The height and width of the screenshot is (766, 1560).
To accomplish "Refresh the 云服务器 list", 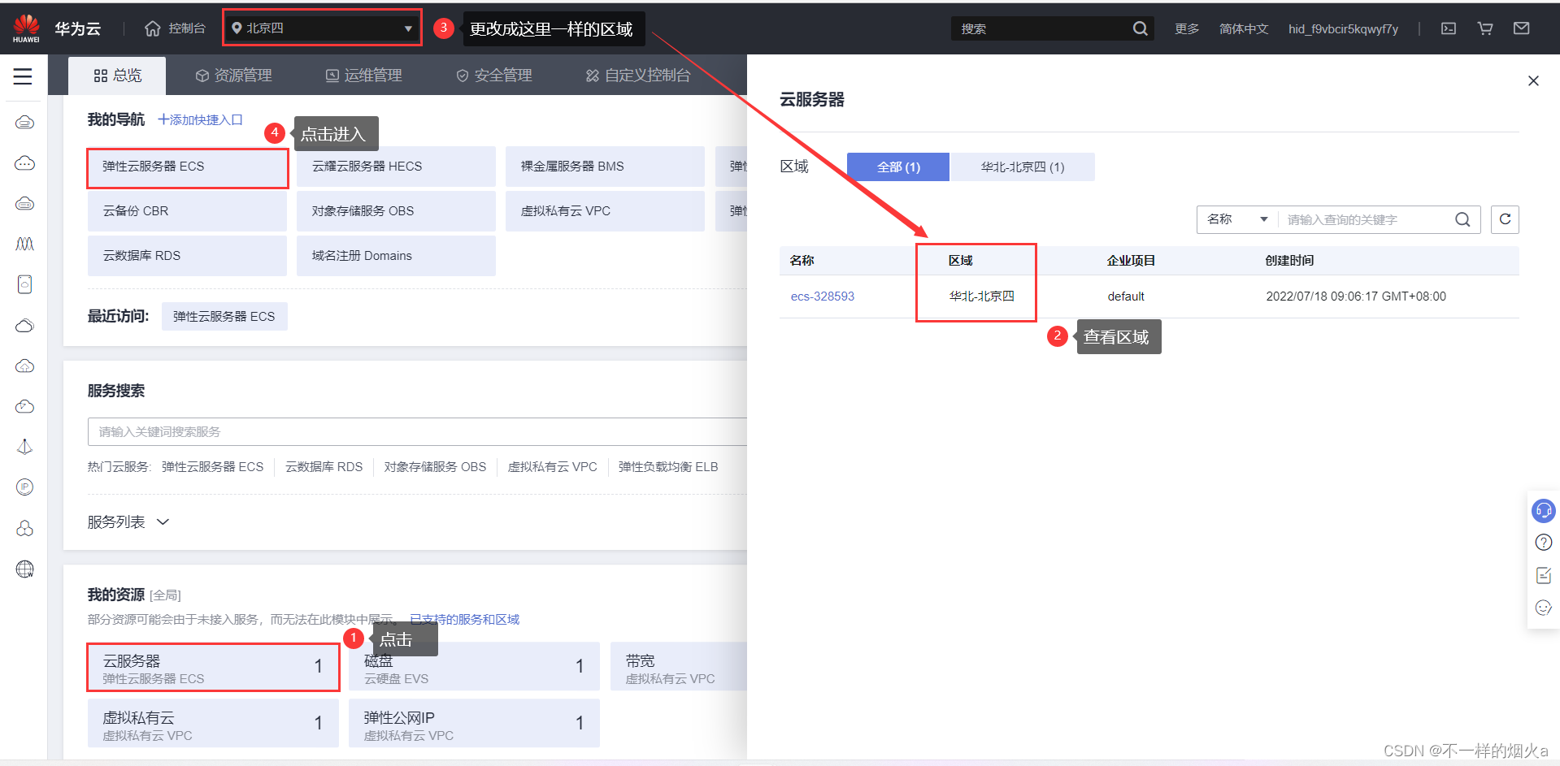I will [x=1505, y=219].
